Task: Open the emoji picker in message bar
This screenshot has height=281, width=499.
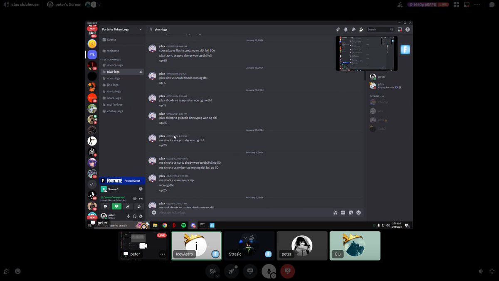Action: [x=358, y=212]
